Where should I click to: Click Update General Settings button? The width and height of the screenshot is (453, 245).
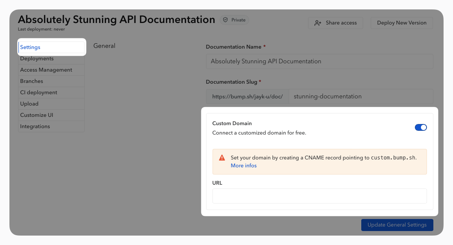[x=397, y=225]
